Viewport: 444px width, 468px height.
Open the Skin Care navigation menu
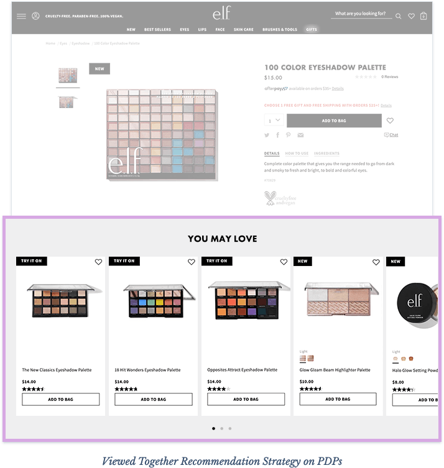click(x=243, y=30)
